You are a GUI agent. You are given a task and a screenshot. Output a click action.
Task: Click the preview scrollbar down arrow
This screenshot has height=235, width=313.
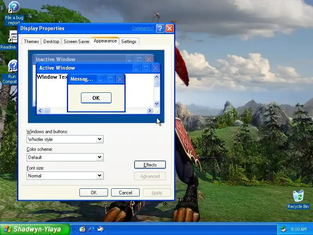(157, 103)
